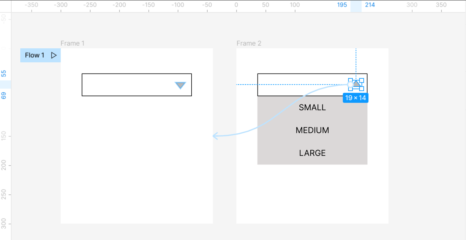Click the prototype arrowhead pointing at Frame 1
This screenshot has height=240, width=466.
coord(215,136)
